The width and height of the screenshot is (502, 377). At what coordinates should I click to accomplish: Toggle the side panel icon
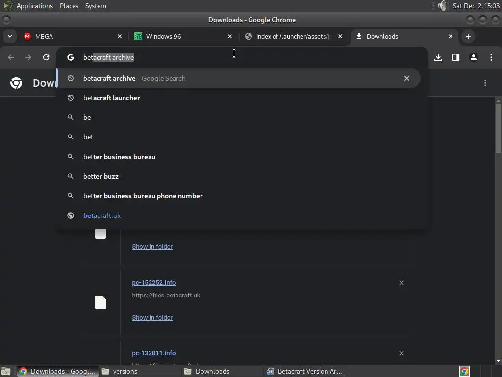(x=456, y=57)
